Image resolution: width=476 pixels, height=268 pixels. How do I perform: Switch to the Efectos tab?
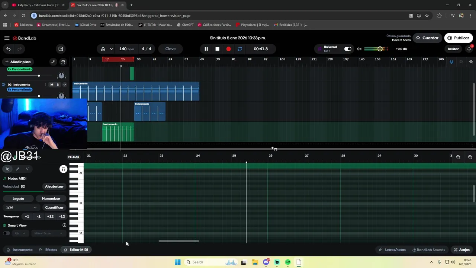click(x=48, y=250)
